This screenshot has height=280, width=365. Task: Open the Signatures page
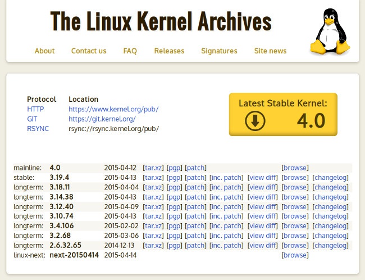(x=219, y=51)
